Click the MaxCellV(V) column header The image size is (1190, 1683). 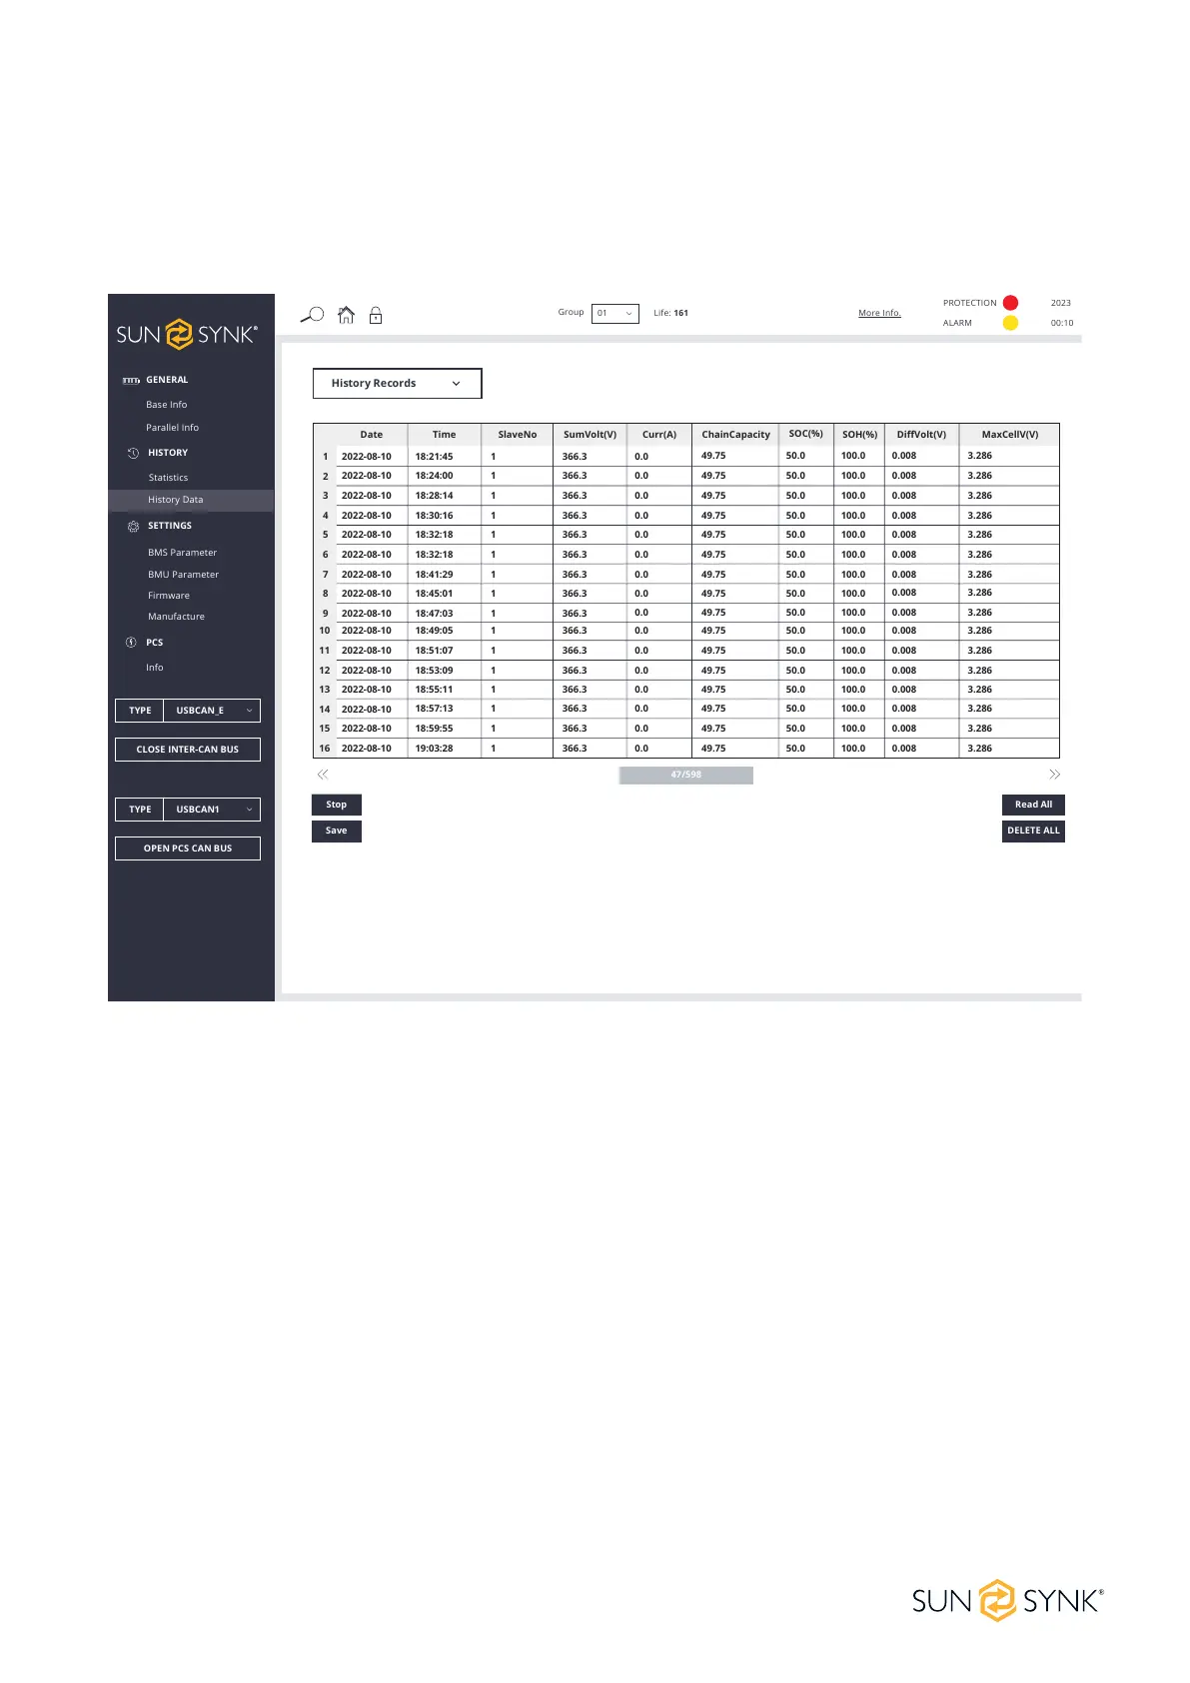pos(1009,435)
